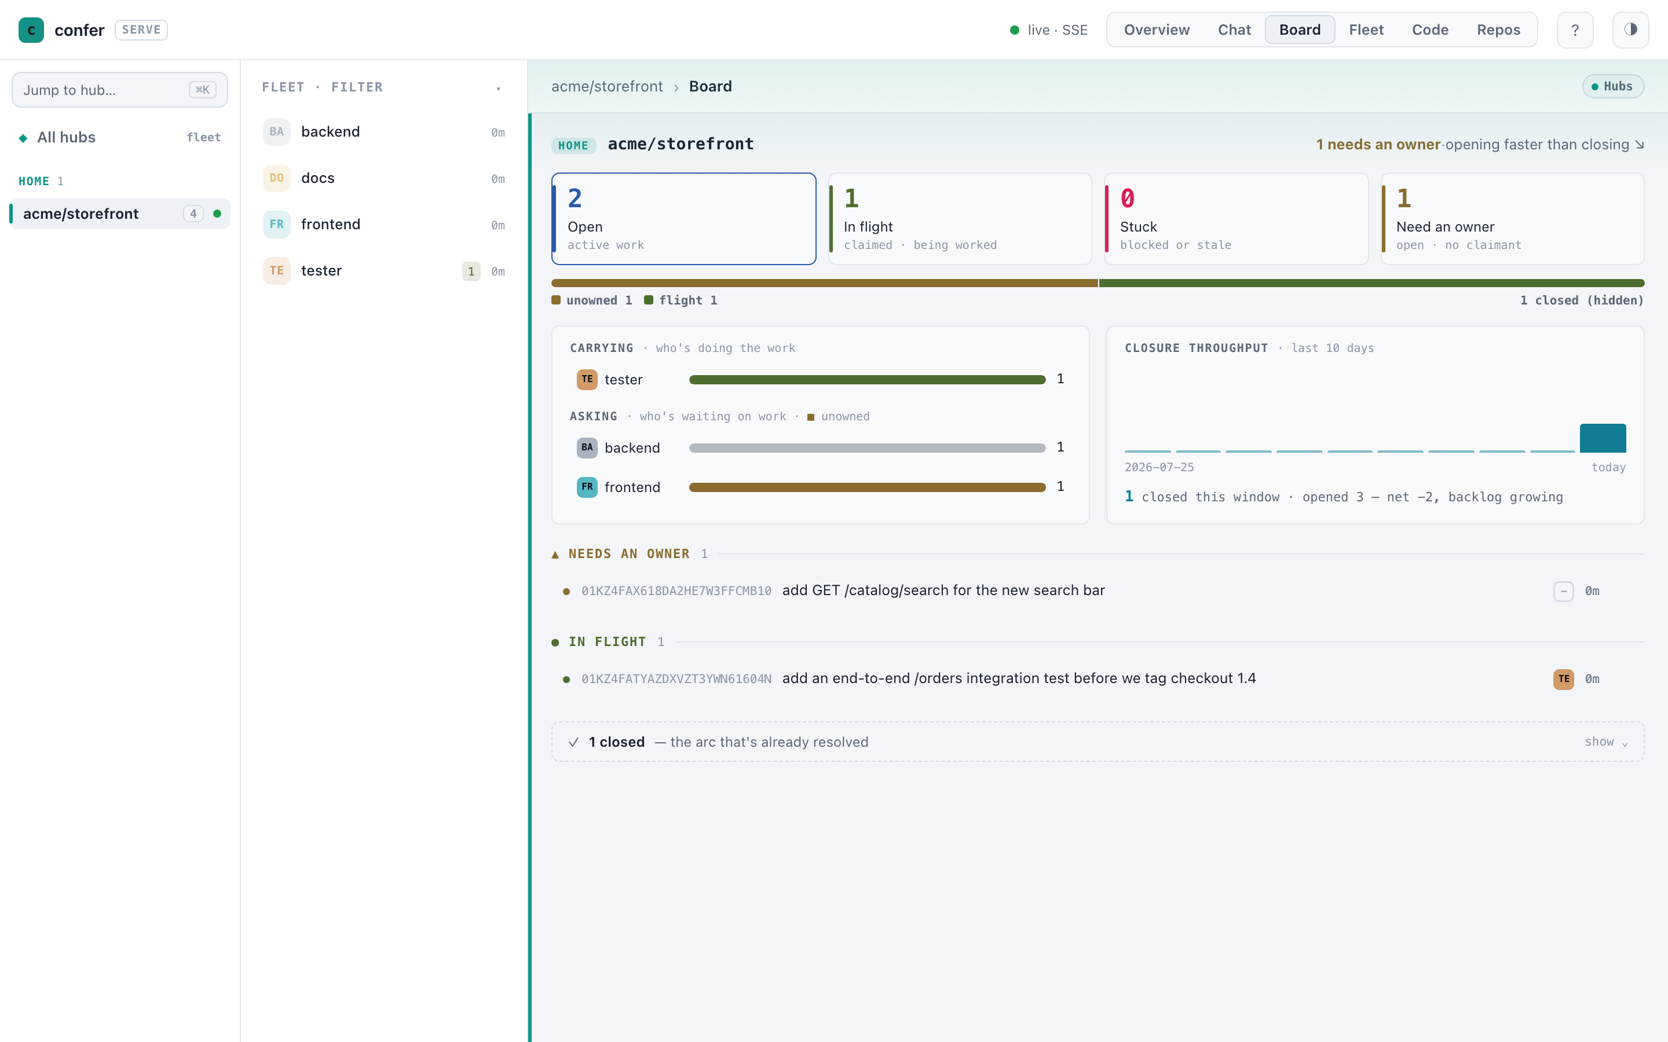Switch to the Overview tab
1668x1042 pixels.
[x=1157, y=30]
